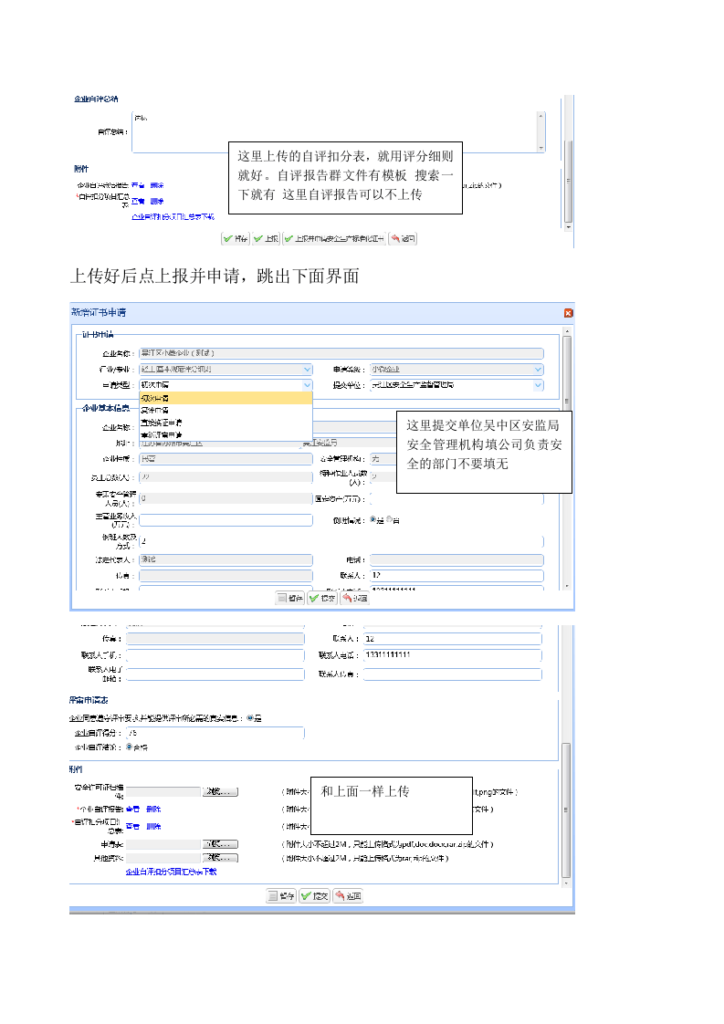Select 直接换证申请 in the open dropdown list

226,423
